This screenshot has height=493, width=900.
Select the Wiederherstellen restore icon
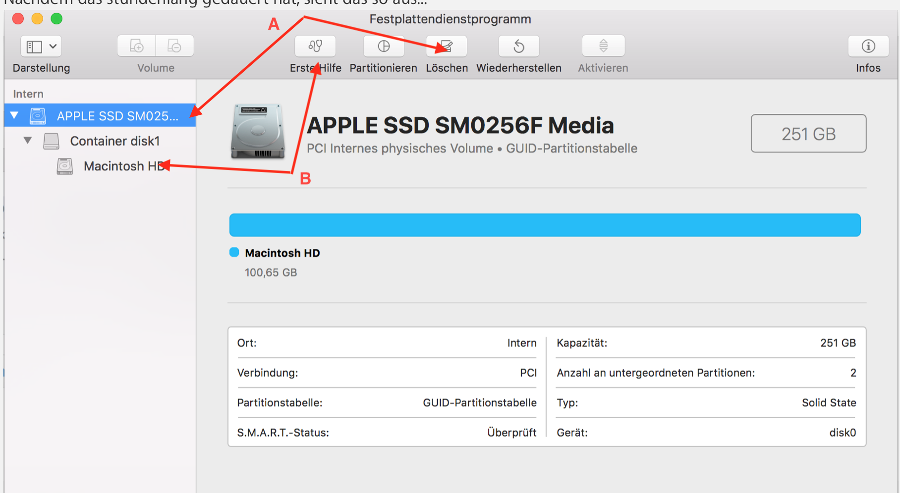coord(519,46)
